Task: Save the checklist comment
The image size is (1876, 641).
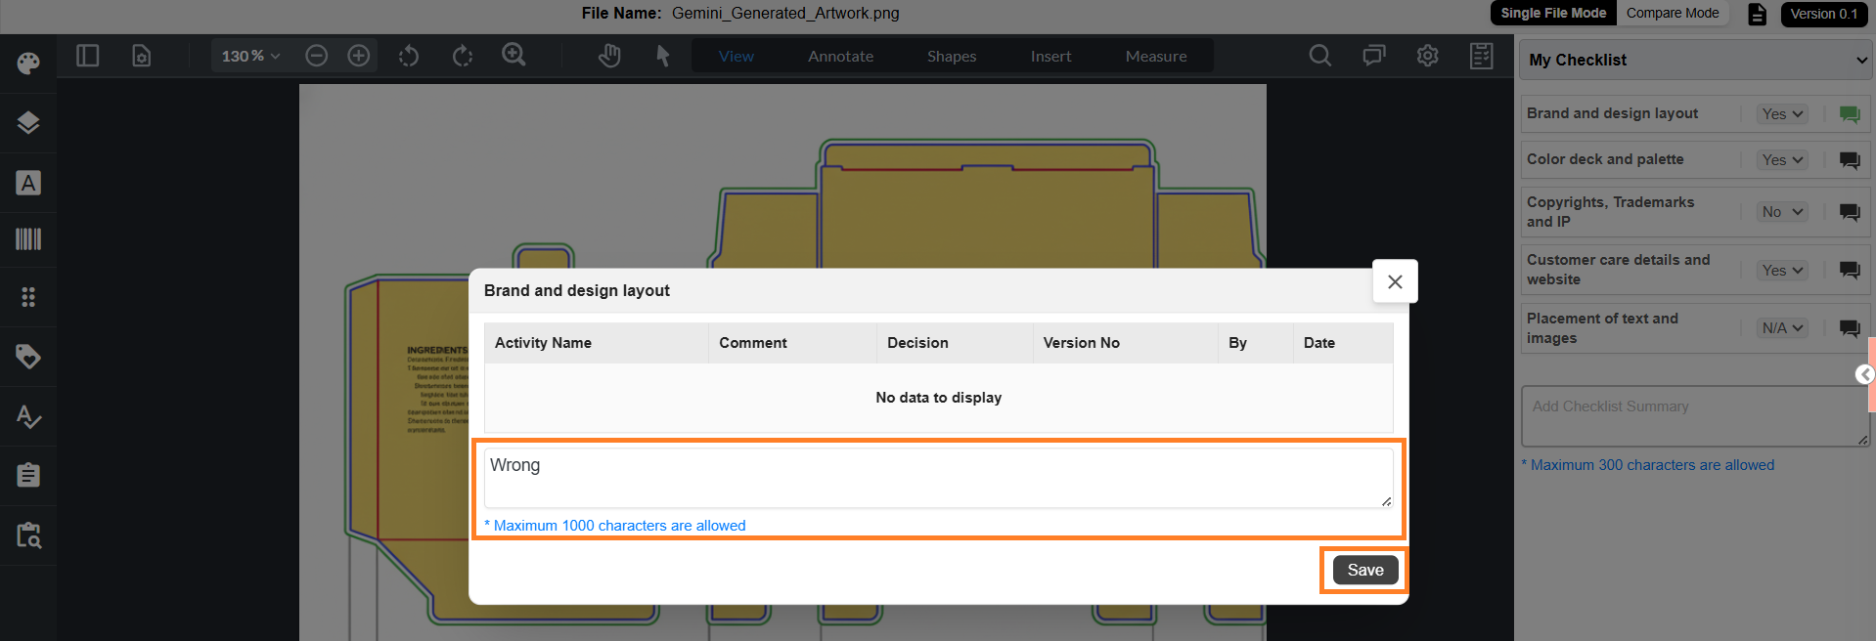Action: (1365, 570)
